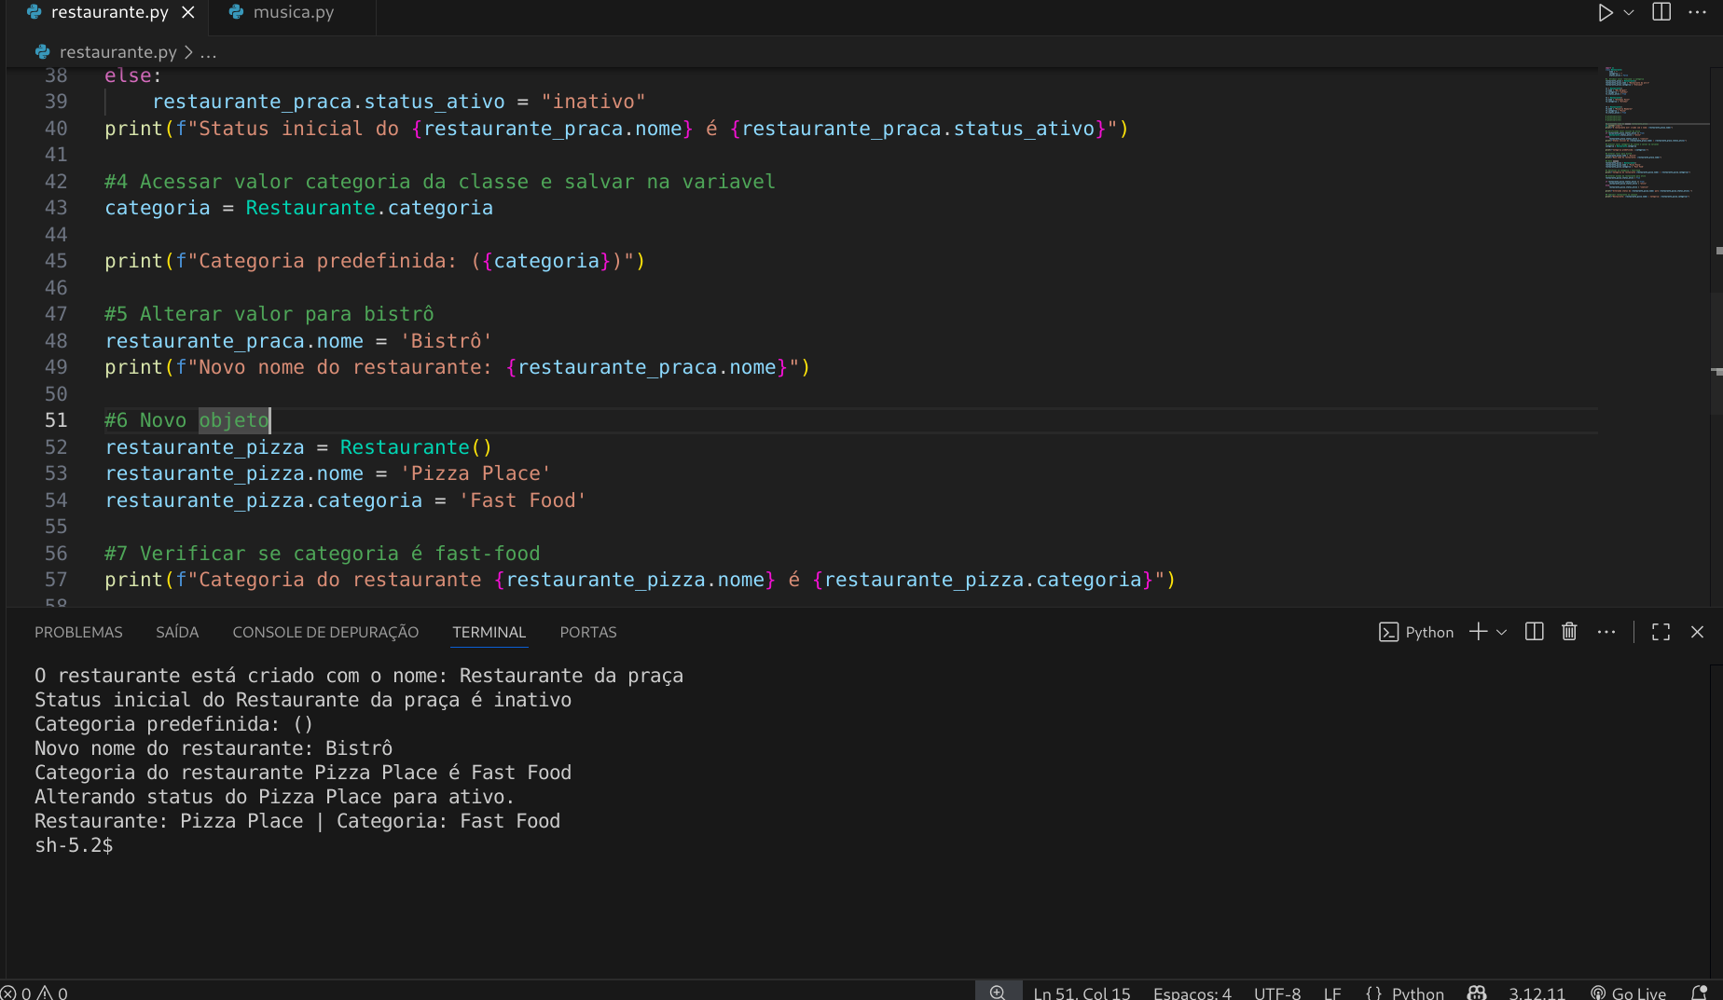Image resolution: width=1723 pixels, height=1000 pixels.
Task: Run the Python file with play button
Action: tap(1605, 13)
